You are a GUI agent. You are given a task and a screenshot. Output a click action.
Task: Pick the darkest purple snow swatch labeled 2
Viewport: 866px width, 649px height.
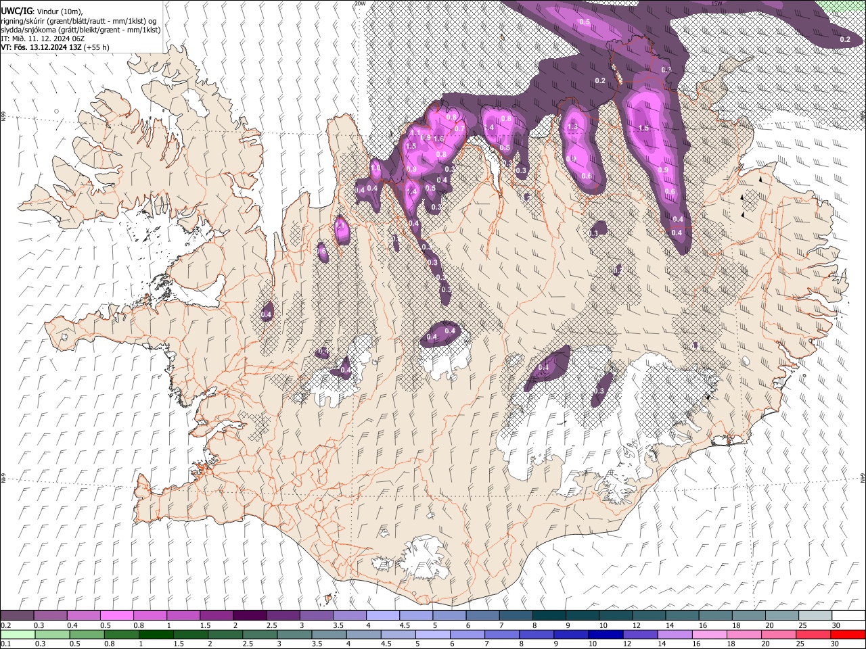coord(249,616)
